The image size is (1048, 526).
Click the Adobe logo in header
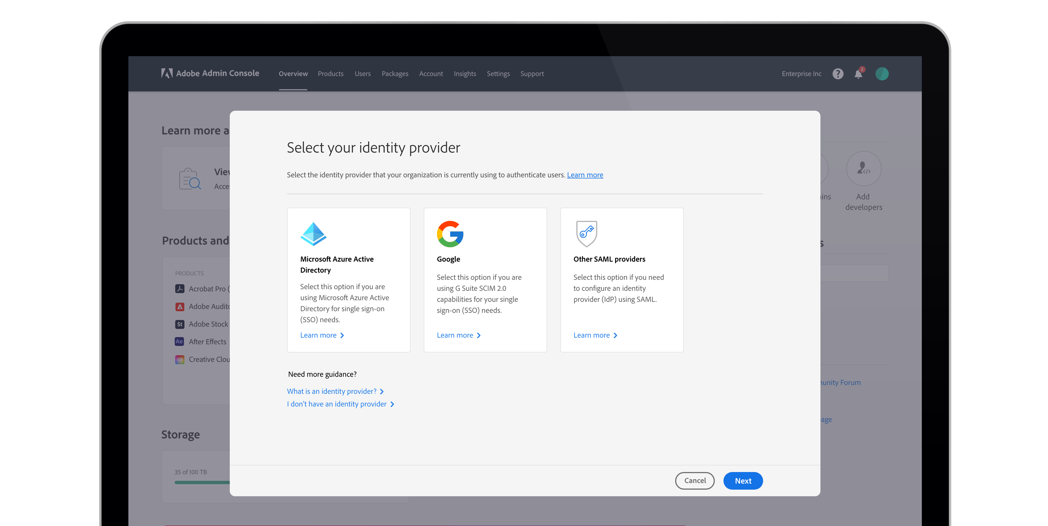[167, 73]
